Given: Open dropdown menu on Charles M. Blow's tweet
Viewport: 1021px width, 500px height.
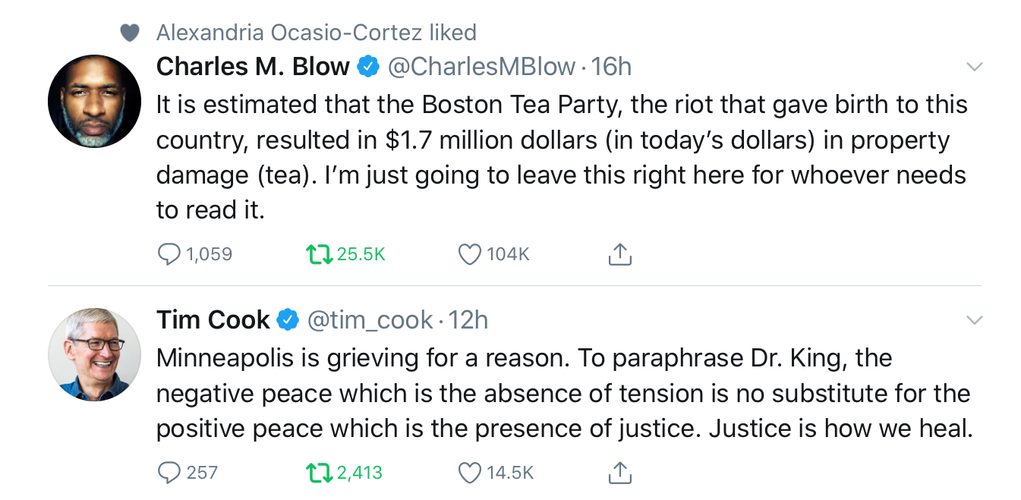Looking at the screenshot, I should click(x=974, y=67).
